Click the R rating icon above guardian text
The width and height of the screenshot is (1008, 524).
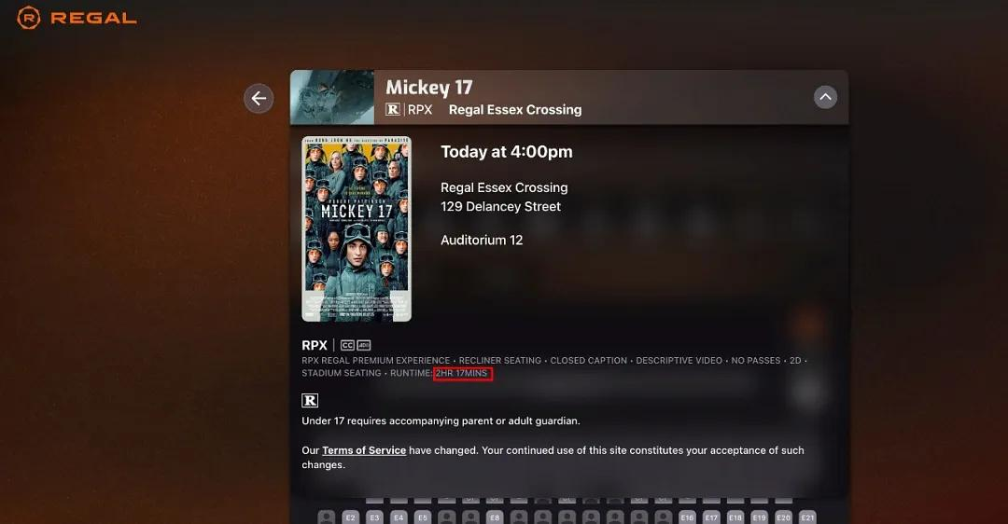tap(310, 401)
